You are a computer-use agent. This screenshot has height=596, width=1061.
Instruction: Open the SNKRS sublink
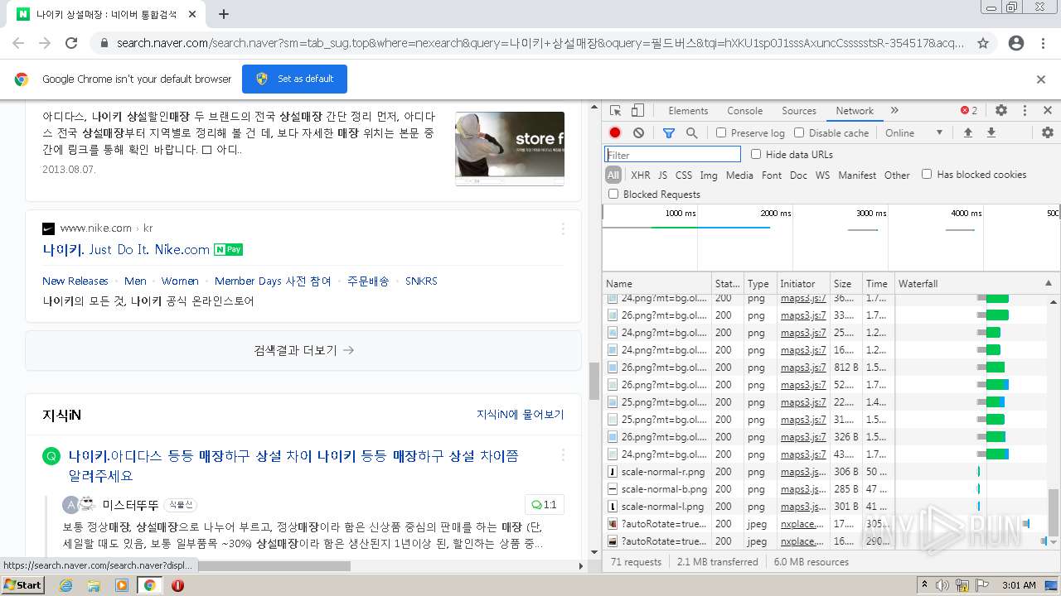421,281
